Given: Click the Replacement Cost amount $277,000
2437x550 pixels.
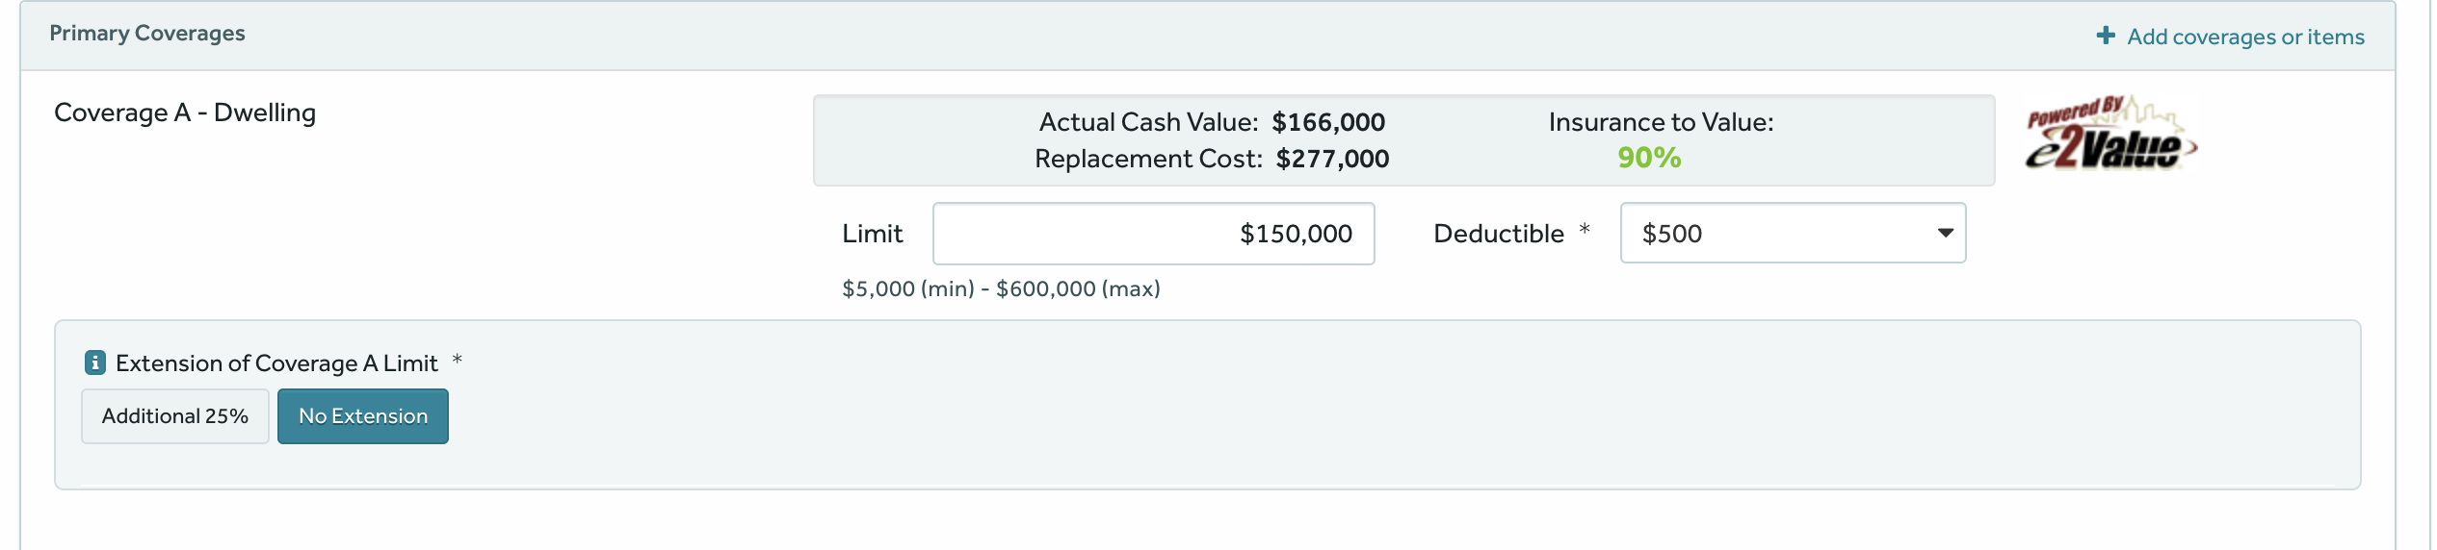Looking at the screenshot, I should (1332, 159).
